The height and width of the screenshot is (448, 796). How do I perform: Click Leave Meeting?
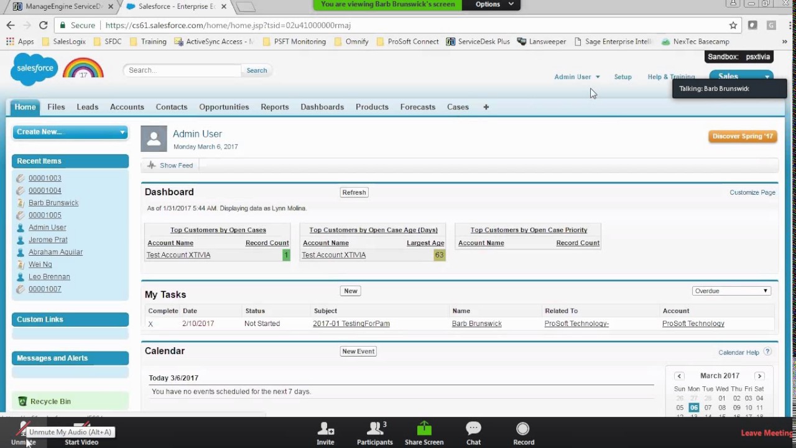[x=768, y=433]
